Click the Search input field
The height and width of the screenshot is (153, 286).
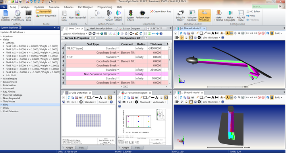[x=265, y=7]
